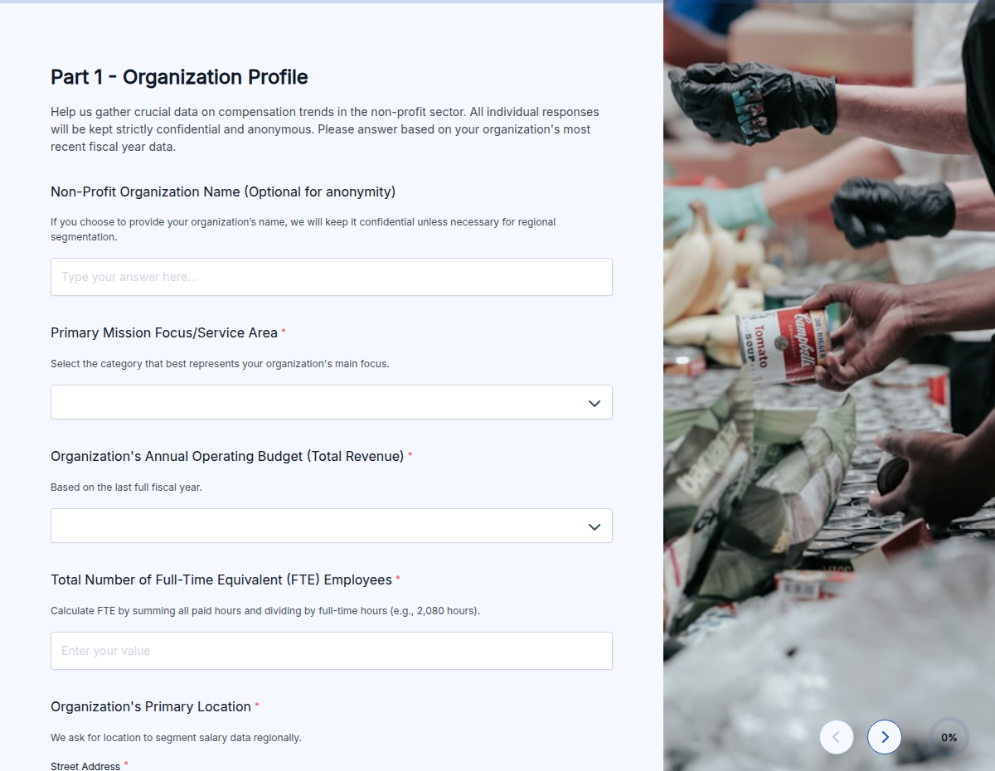Focus the Organization Name answer field
The height and width of the screenshot is (771, 995).
click(332, 277)
